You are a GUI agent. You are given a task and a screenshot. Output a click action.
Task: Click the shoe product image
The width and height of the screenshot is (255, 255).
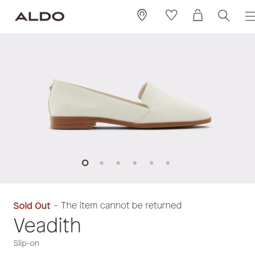[127, 105]
